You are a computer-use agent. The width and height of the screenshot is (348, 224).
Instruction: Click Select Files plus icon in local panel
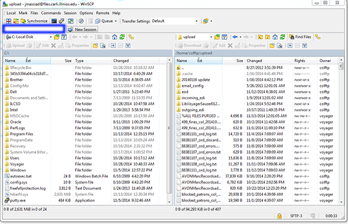click(x=113, y=45)
